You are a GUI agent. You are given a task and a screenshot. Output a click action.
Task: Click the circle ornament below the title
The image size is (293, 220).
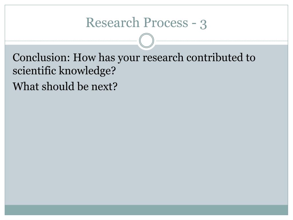click(x=146, y=41)
